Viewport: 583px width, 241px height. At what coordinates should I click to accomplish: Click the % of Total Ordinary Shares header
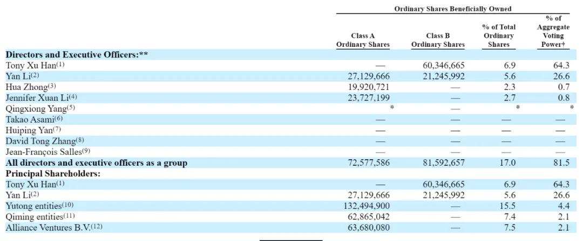[x=499, y=36]
